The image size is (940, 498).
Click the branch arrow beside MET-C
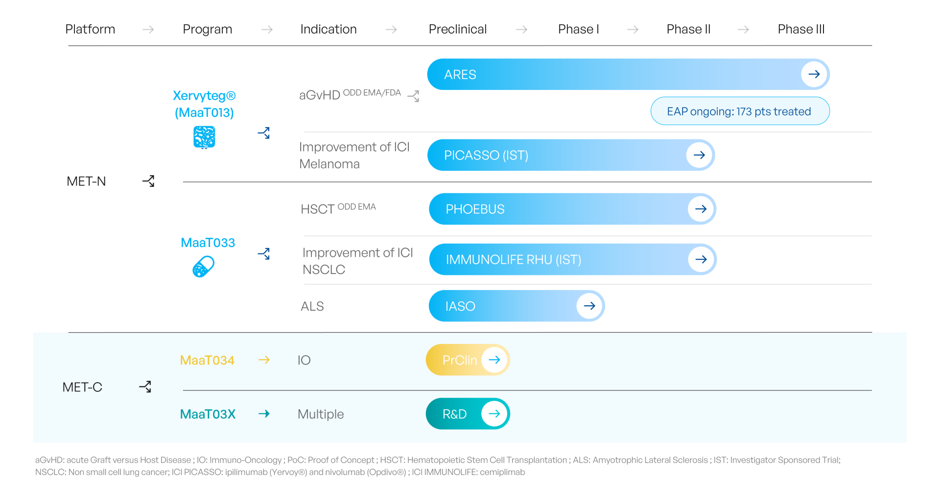pyautogui.click(x=145, y=387)
